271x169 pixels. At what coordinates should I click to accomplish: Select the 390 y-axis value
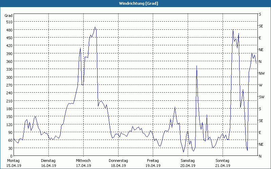click(9, 53)
